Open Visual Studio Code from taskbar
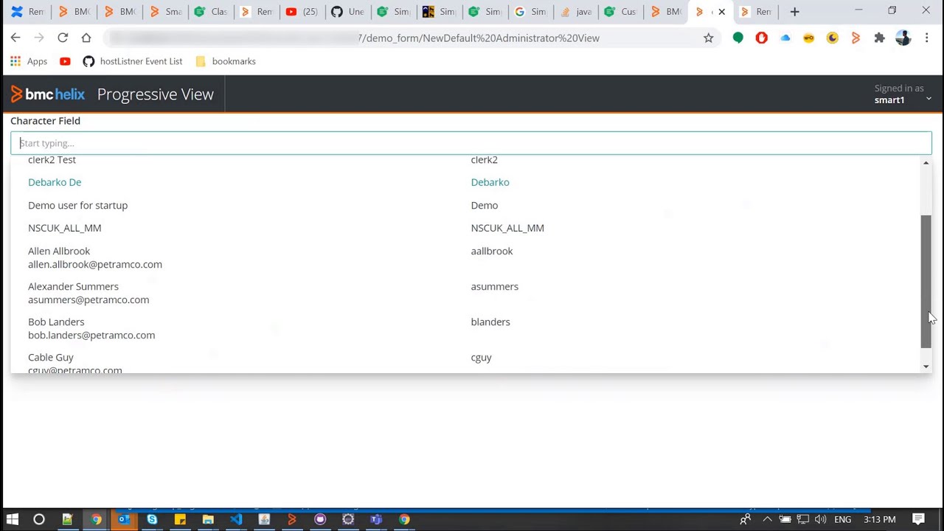944x531 pixels. tap(236, 520)
